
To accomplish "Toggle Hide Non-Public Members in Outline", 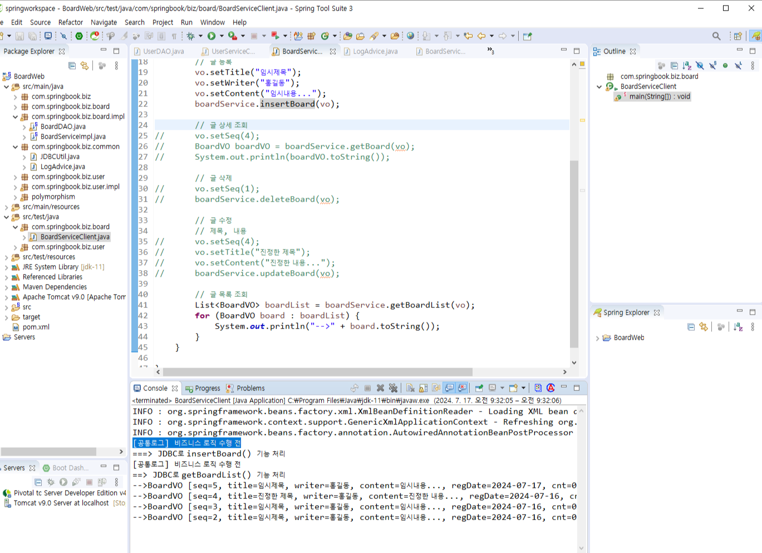I will click(725, 66).
